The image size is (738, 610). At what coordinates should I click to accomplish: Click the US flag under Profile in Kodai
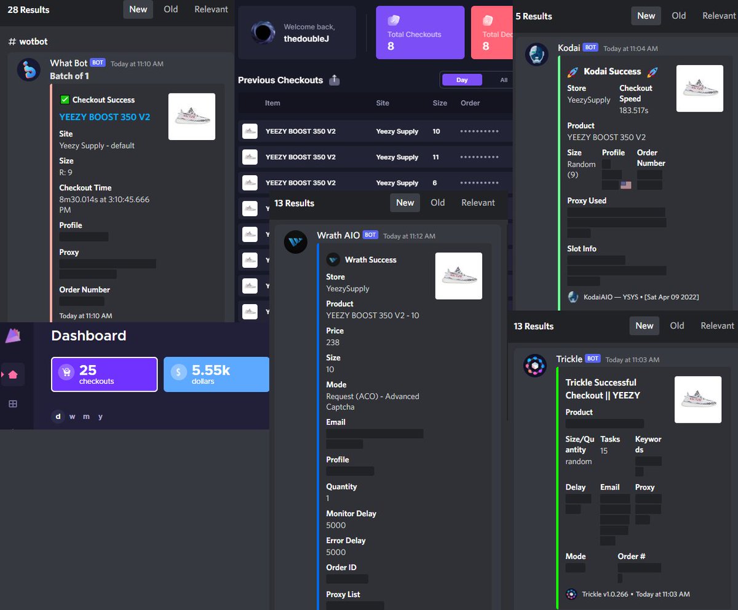(626, 184)
